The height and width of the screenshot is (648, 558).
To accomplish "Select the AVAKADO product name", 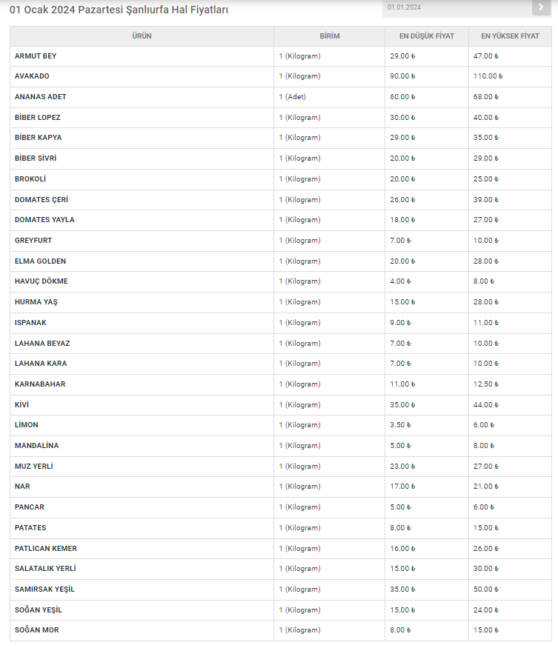I will (32, 76).
